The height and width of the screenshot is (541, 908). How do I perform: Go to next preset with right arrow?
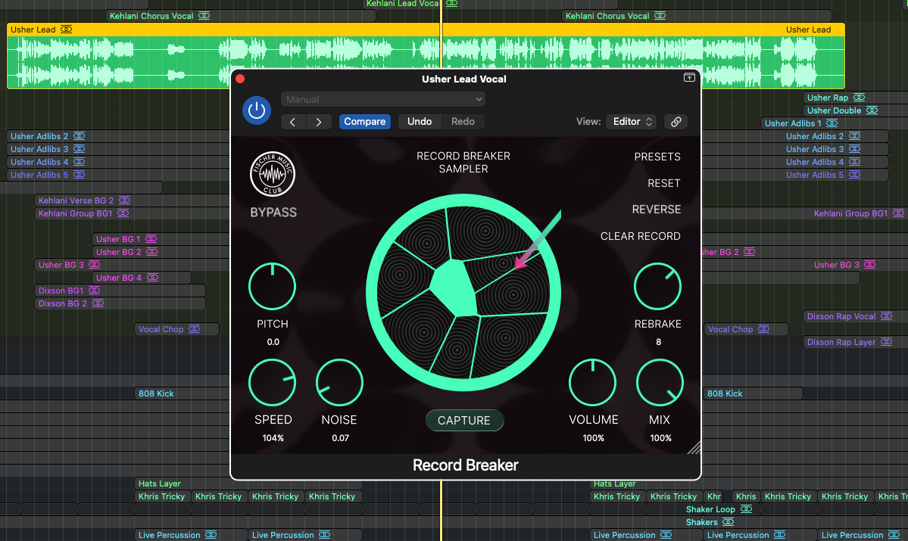coord(318,122)
